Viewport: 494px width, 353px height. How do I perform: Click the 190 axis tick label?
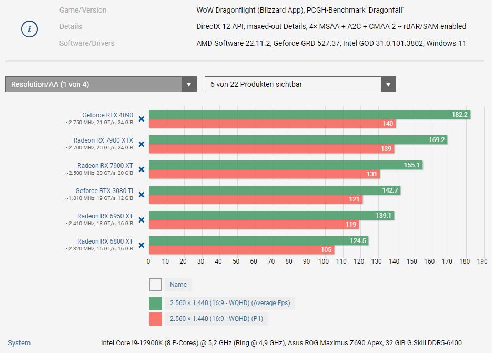[482, 261]
